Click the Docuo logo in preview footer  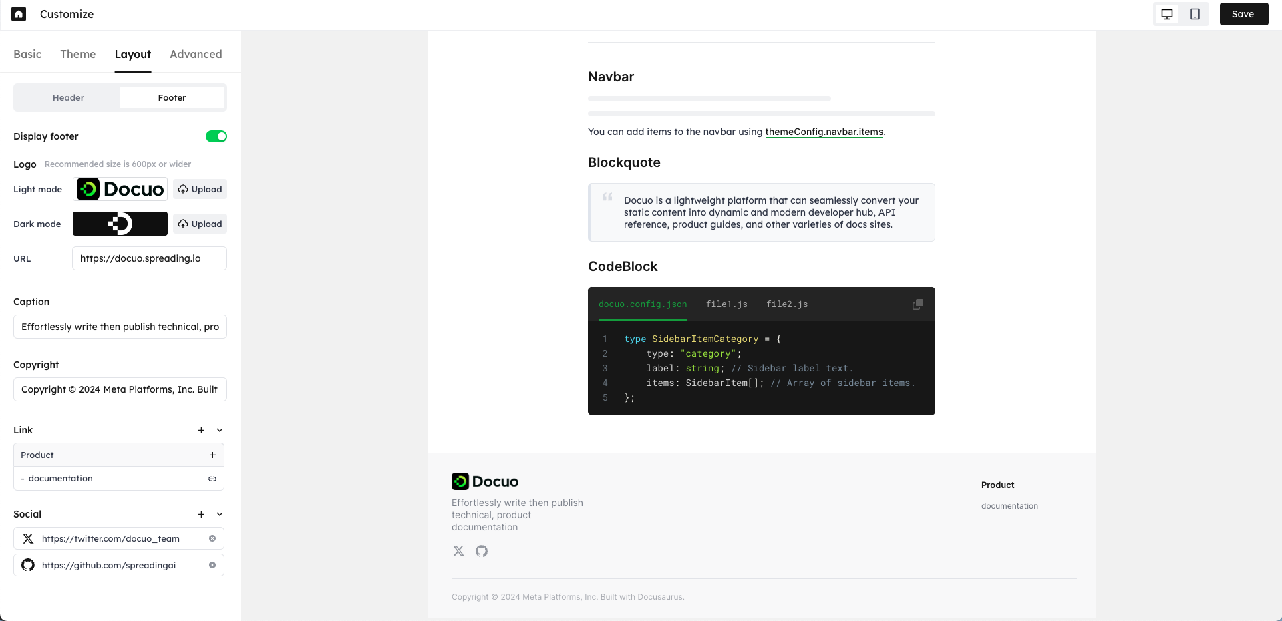click(485, 481)
